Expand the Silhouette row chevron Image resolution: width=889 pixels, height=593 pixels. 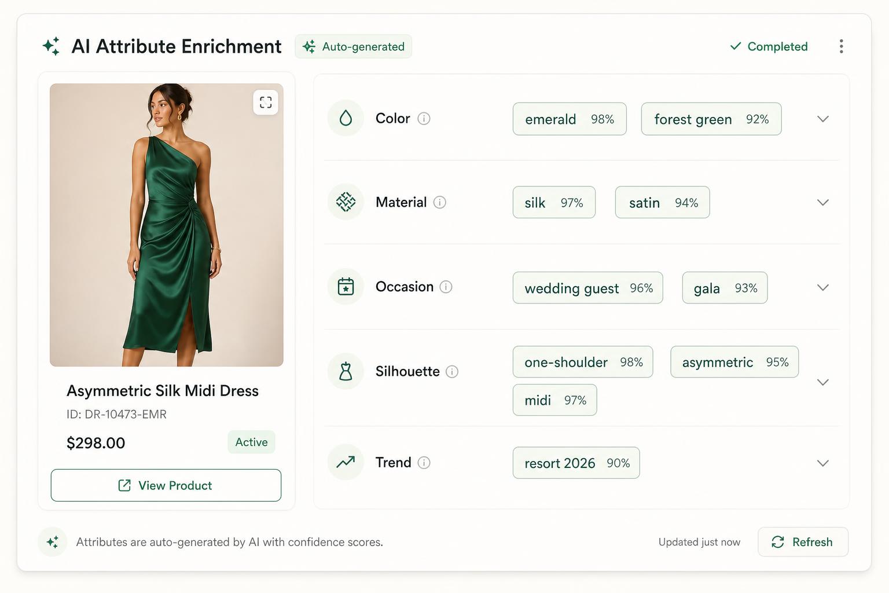[x=822, y=382]
